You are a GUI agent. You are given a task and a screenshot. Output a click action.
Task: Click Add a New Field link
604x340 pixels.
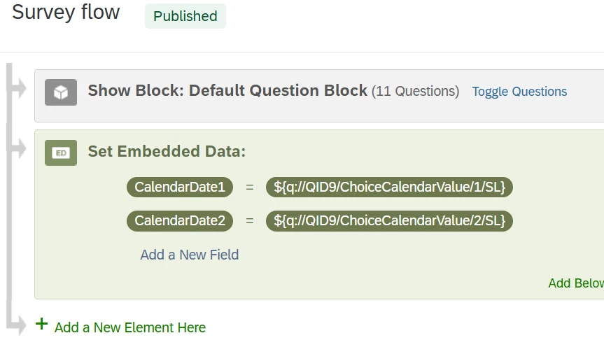pyautogui.click(x=189, y=255)
